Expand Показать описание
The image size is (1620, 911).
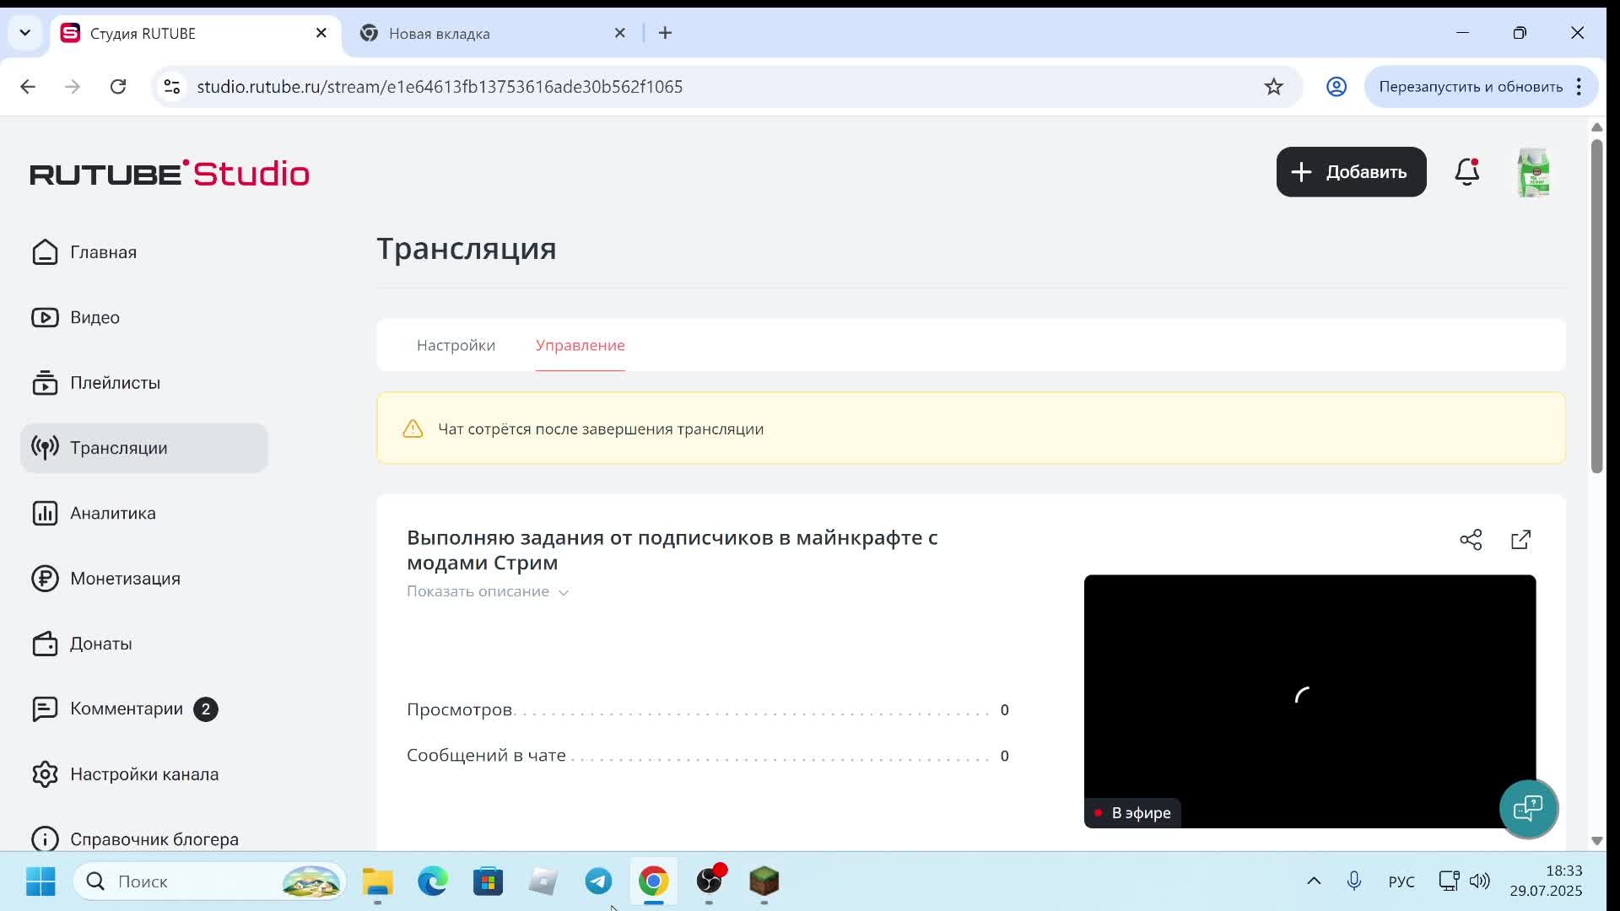pyautogui.click(x=488, y=591)
